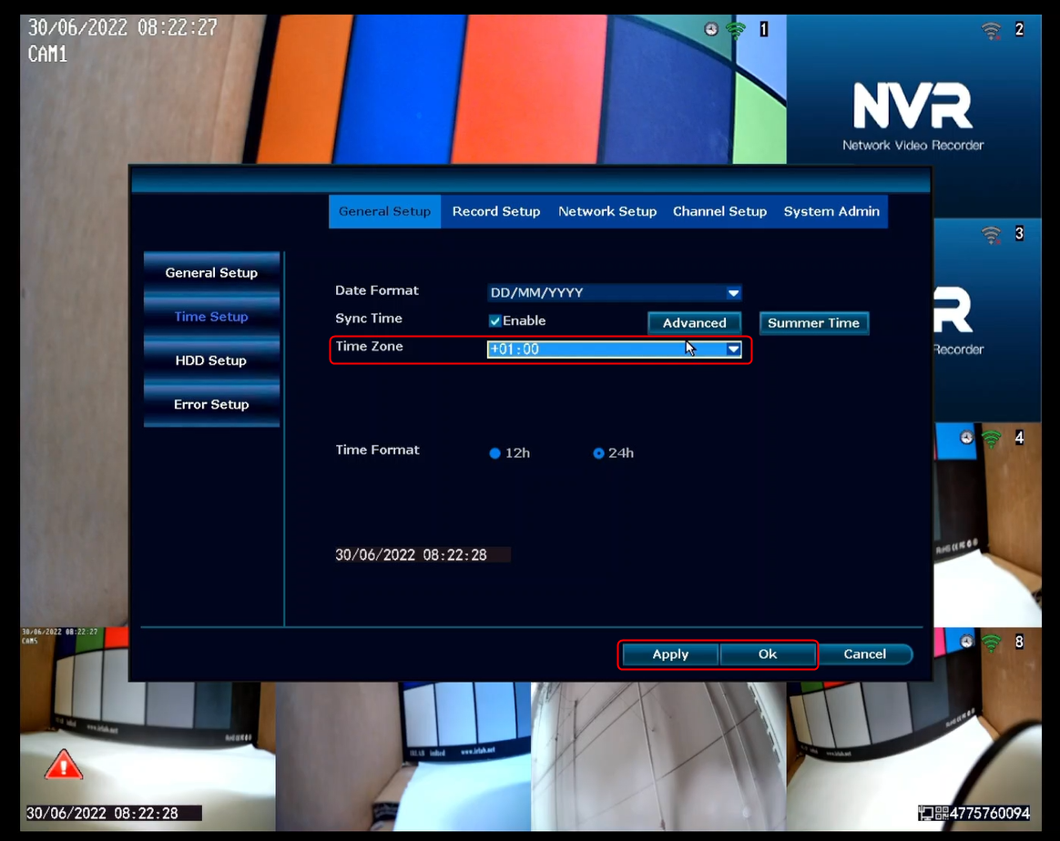This screenshot has width=1060, height=841.
Task: Click the Apply button
Action: coord(670,654)
